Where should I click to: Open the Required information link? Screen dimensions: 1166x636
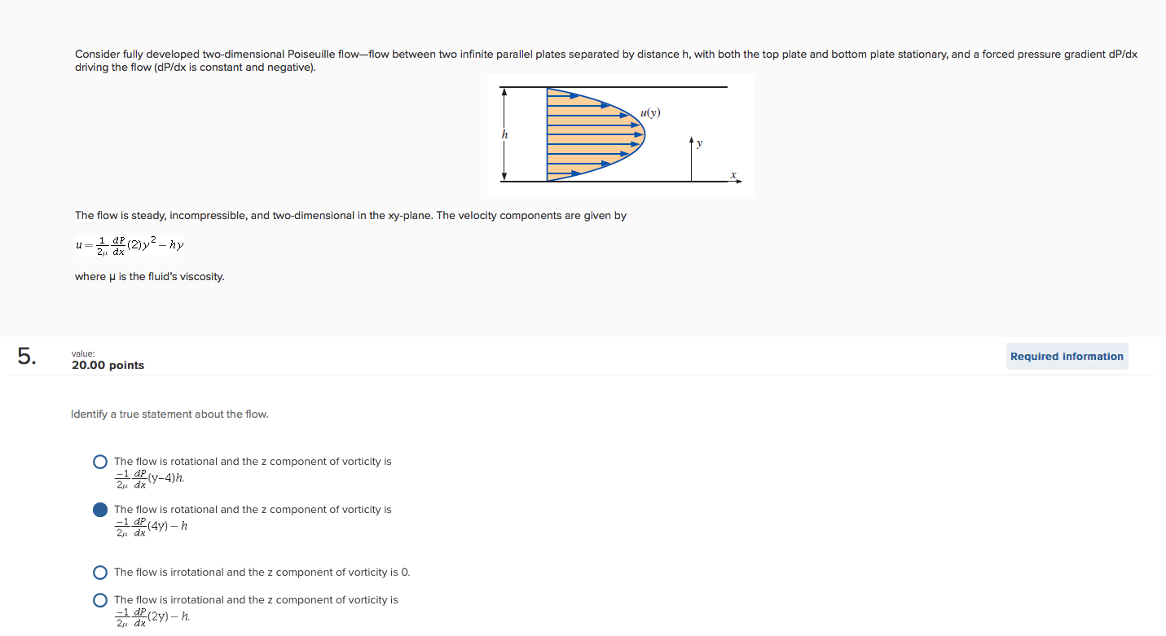(1067, 357)
